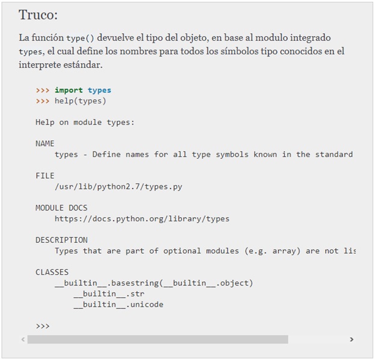Click the horizontal scrollbar thumb in the code block
Viewport: 375px width, 359px height.
coord(157,340)
